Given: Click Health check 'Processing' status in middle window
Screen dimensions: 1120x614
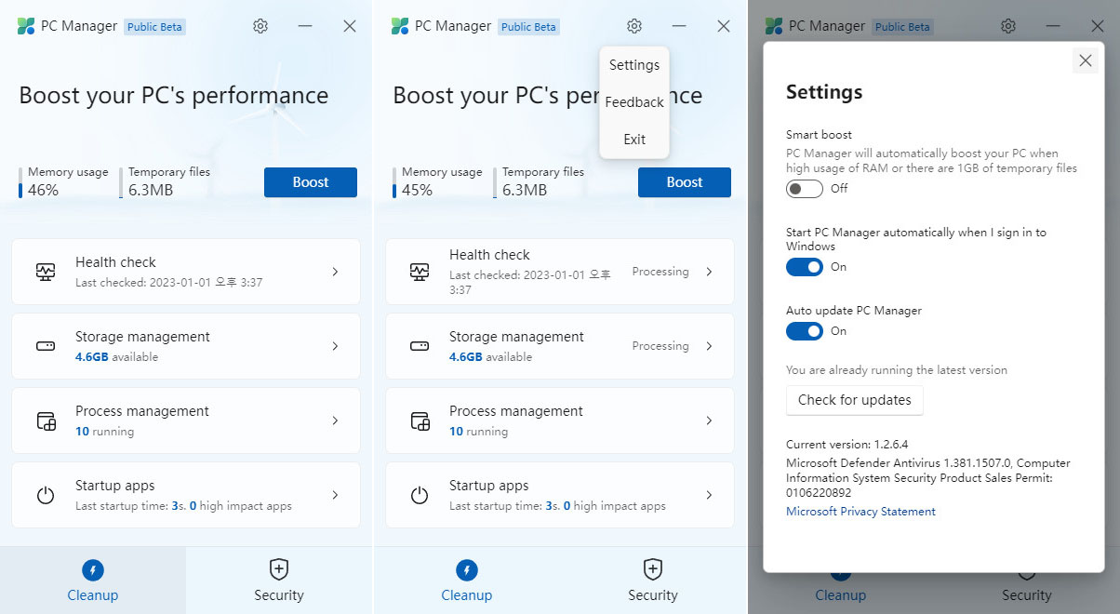Looking at the screenshot, I should click(660, 272).
